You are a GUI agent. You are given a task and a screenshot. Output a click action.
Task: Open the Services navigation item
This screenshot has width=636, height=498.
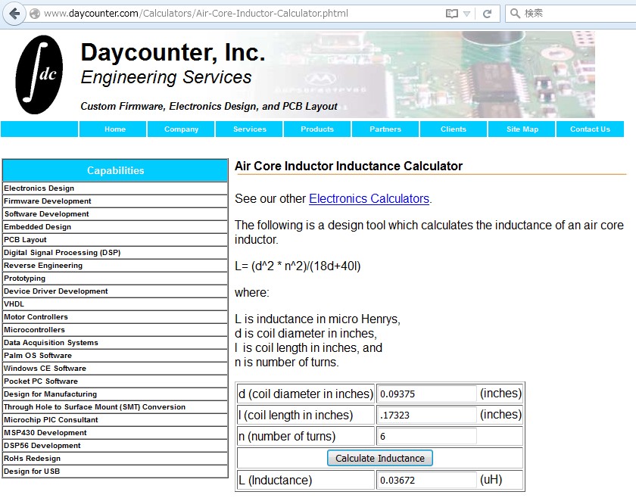(x=249, y=129)
